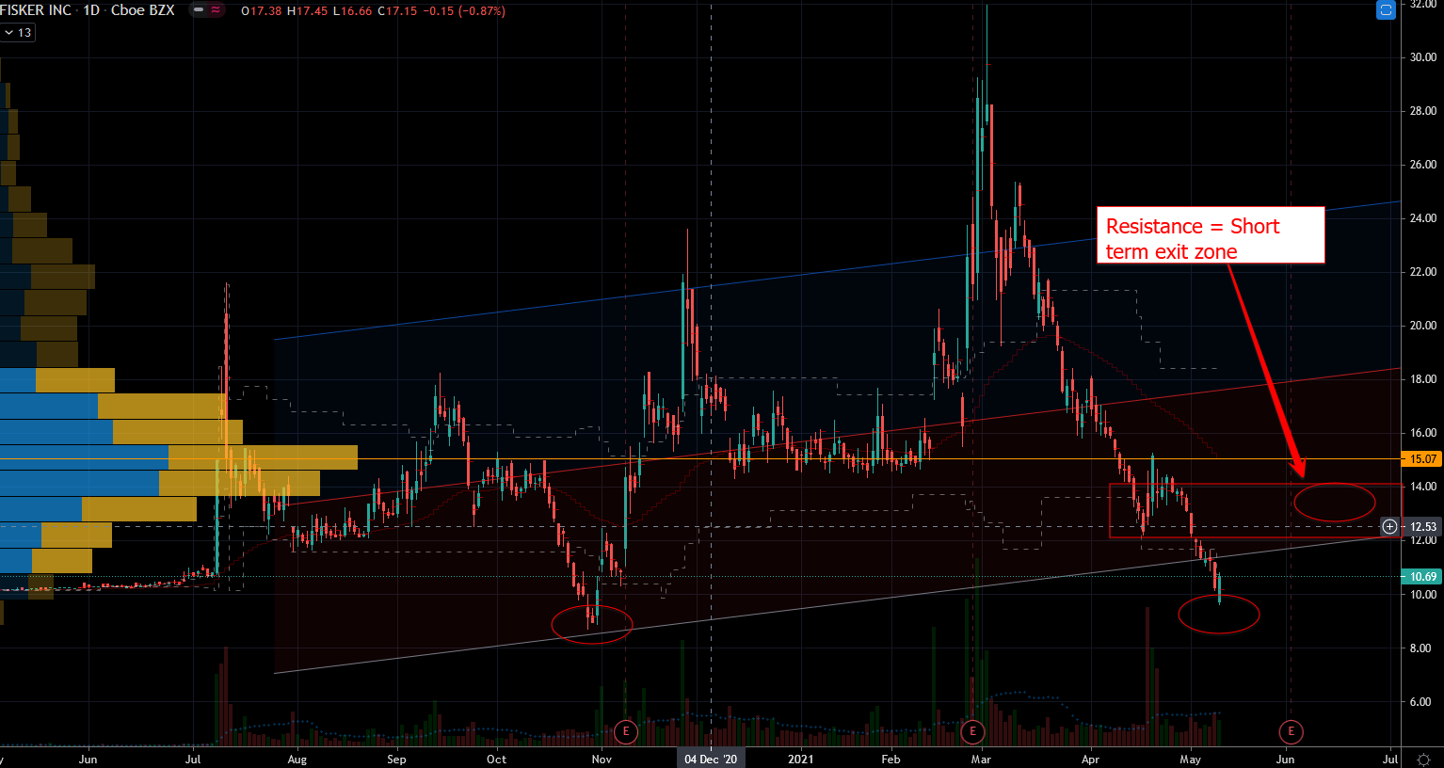The image size is (1444, 768).
Task: Click the earnings E marker near November
Action: point(625,731)
